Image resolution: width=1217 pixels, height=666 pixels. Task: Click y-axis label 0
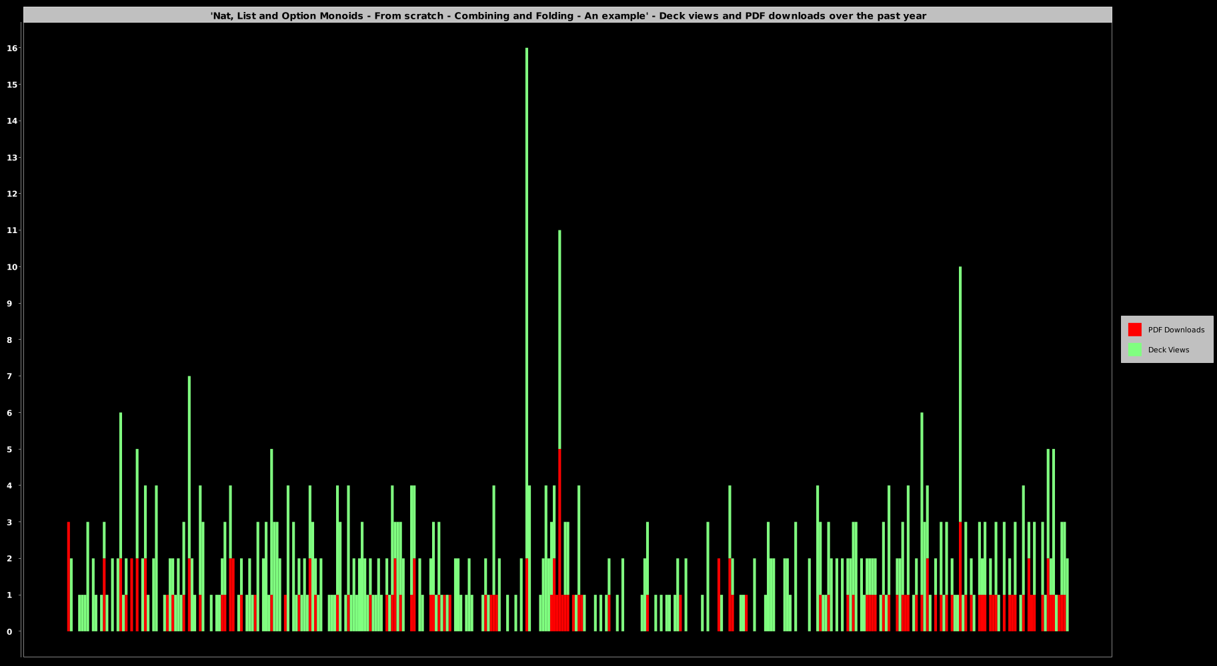[x=9, y=631]
